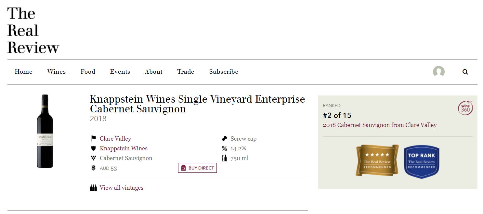Screen dimensions: 483x214
Task: Click the blue Top Rank badge
Action: [422, 161]
